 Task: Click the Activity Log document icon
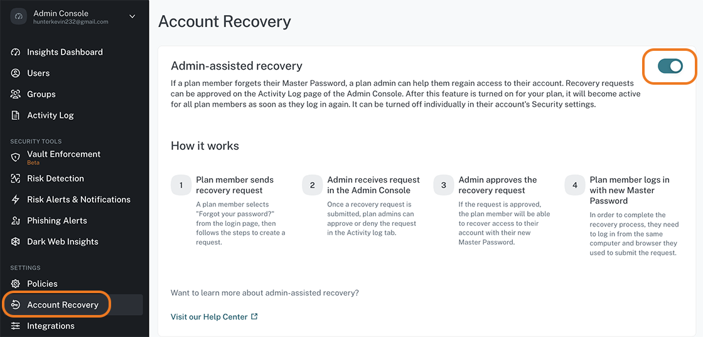16,115
